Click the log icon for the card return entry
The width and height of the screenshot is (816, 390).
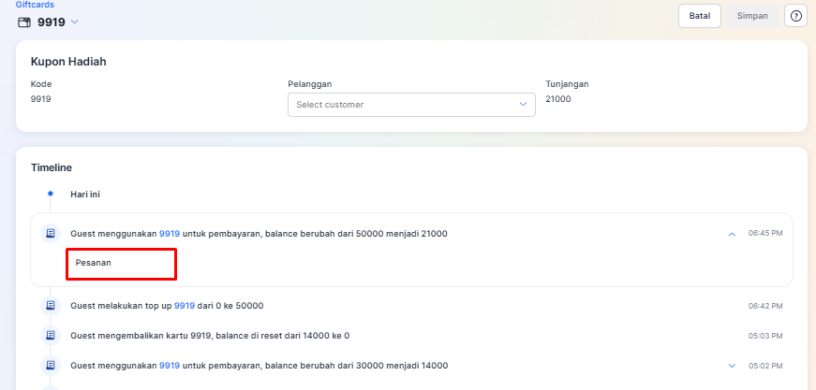click(x=51, y=336)
